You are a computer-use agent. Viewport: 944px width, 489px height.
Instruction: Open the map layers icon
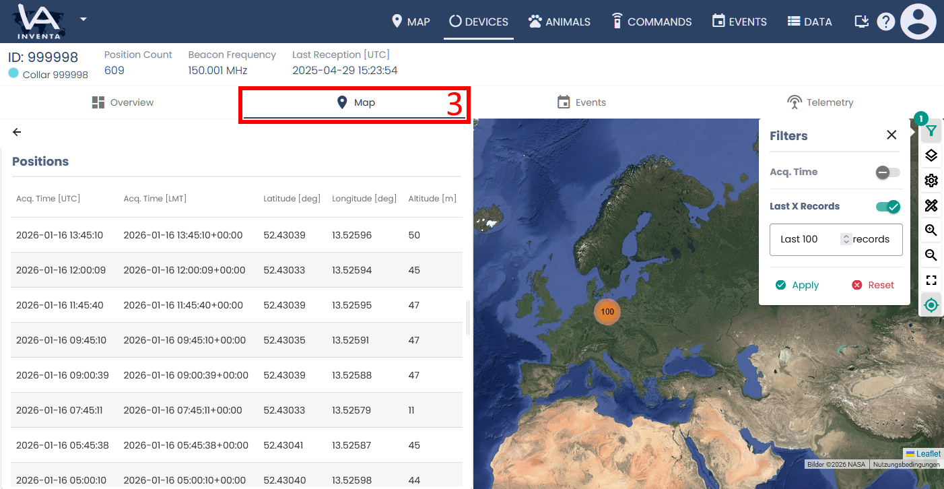(x=931, y=156)
